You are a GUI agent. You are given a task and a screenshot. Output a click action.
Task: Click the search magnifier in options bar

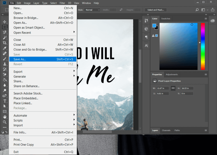(197, 10)
